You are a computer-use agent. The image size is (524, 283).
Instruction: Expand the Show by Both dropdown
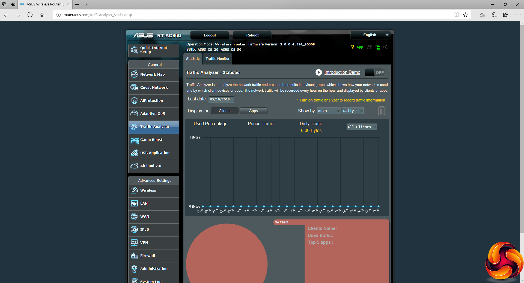[329, 111]
